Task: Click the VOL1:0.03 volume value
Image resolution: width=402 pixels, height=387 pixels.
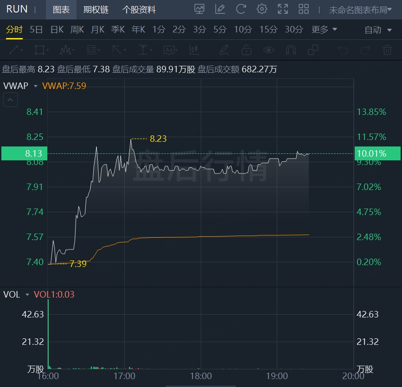Action: pyautogui.click(x=54, y=294)
